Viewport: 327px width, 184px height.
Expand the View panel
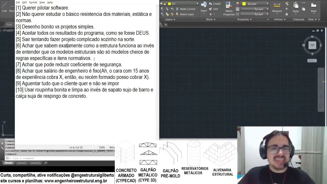tap(312, 19)
